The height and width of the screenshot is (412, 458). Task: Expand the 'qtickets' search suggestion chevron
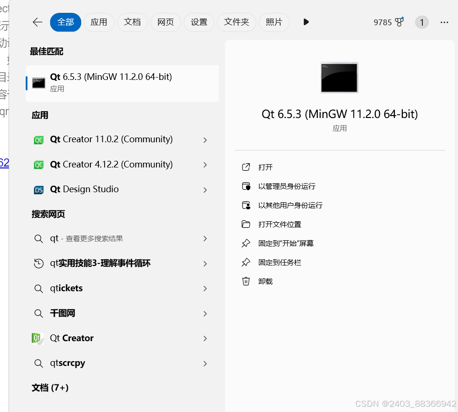click(x=205, y=288)
